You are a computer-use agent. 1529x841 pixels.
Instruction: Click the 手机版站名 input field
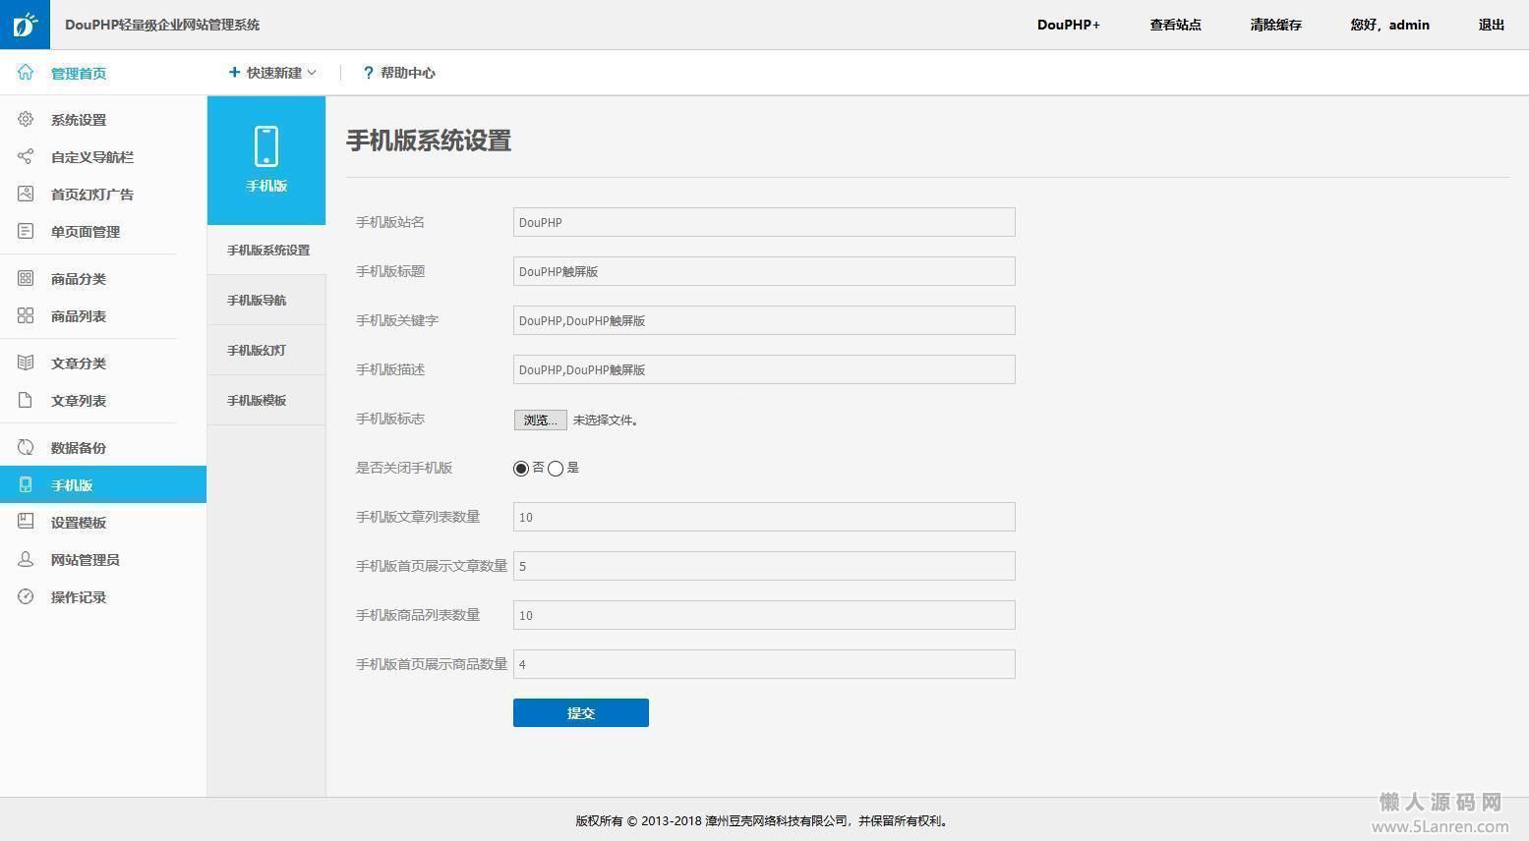tap(763, 222)
